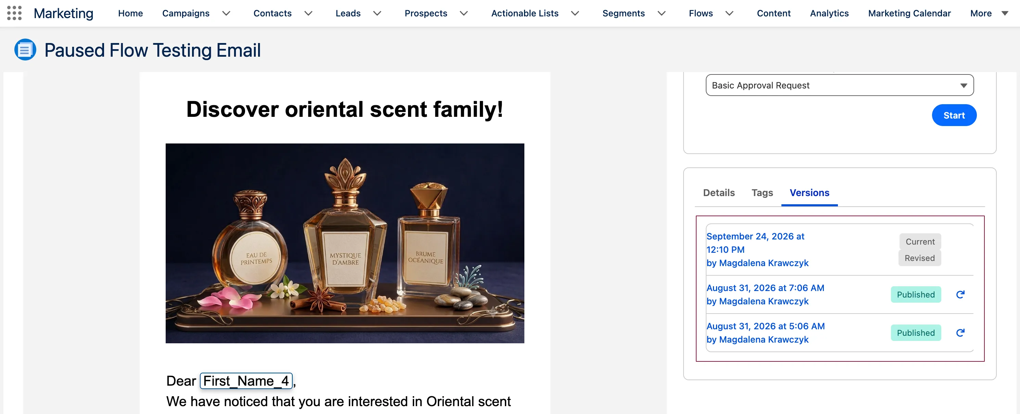
Task: Expand the Contacts menu chevron
Action: click(x=308, y=13)
